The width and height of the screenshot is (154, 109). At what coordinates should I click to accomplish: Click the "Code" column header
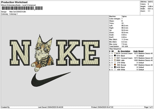pyautogui.click(x=136, y=51)
